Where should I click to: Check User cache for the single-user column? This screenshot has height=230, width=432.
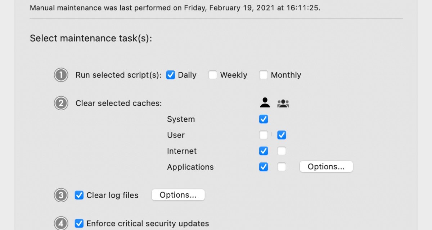point(264,135)
